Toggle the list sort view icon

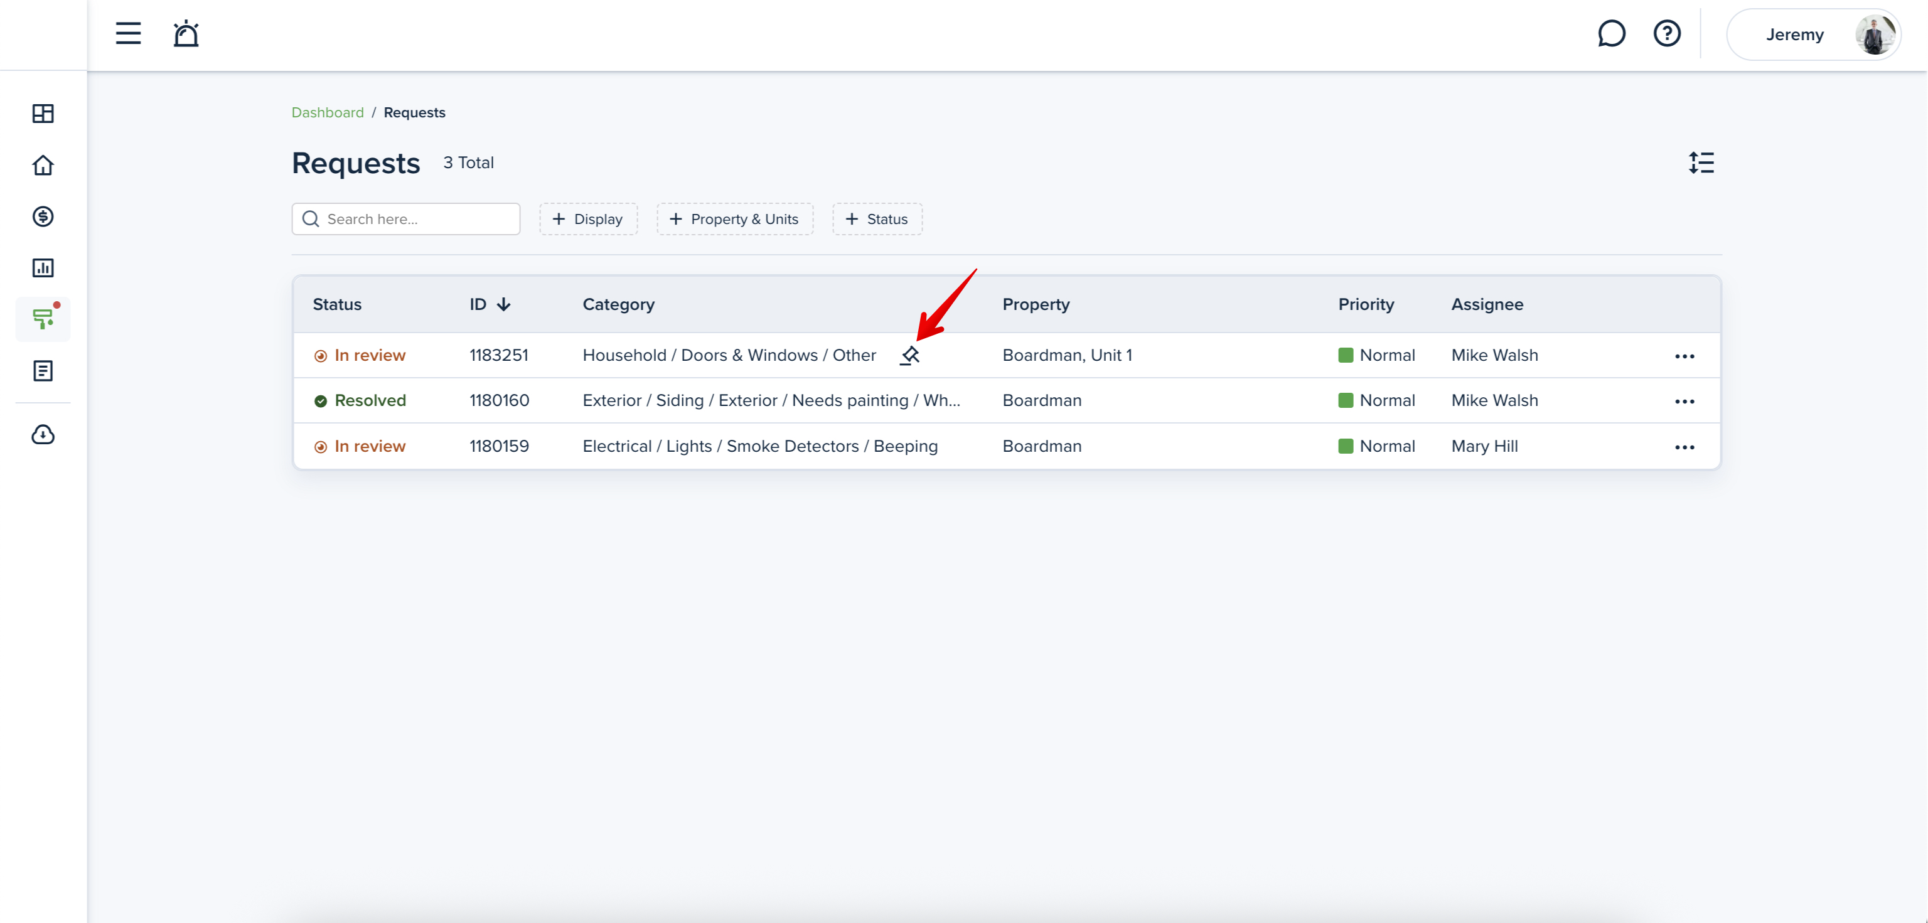pos(1700,163)
